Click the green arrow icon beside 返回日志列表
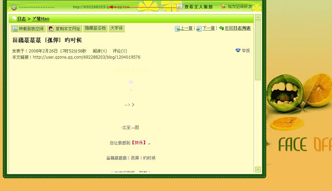Viewport: 332px width, 191px height. tap(221, 28)
